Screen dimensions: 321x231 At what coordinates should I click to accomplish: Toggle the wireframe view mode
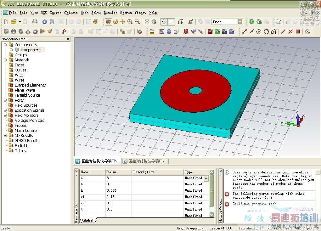181,22
